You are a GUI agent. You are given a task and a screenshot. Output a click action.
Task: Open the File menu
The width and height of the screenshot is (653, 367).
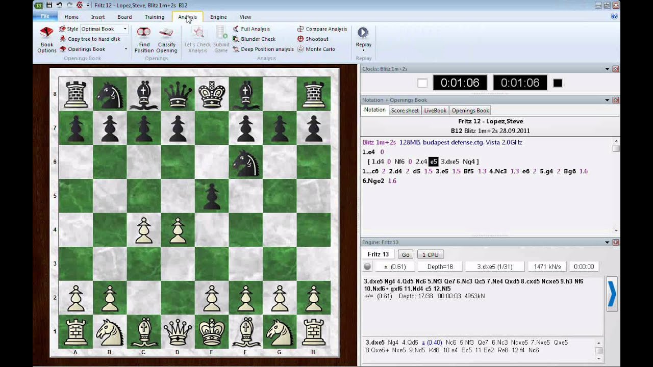click(45, 17)
